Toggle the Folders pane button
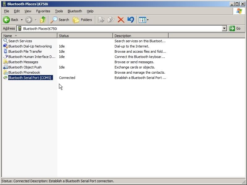Viewport: 247px width, 185px height. [82, 20]
